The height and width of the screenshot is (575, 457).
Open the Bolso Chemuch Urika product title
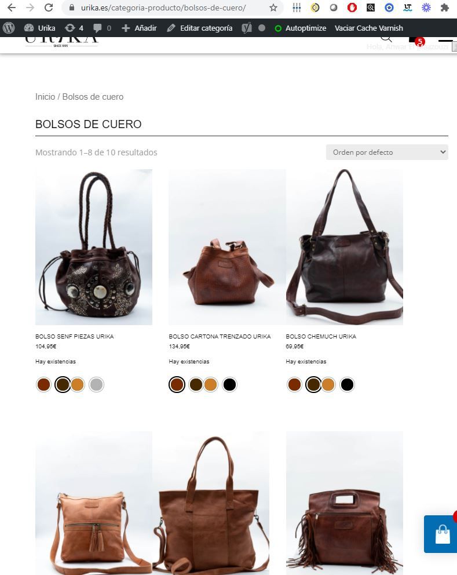[321, 336]
